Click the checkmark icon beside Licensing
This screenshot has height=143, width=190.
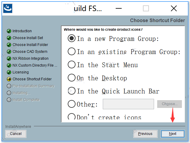[x=9, y=72]
